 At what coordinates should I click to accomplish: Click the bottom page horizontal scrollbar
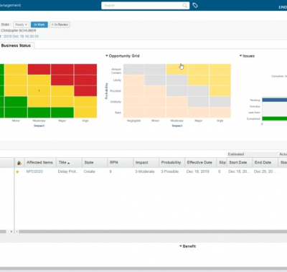coord(143,268)
